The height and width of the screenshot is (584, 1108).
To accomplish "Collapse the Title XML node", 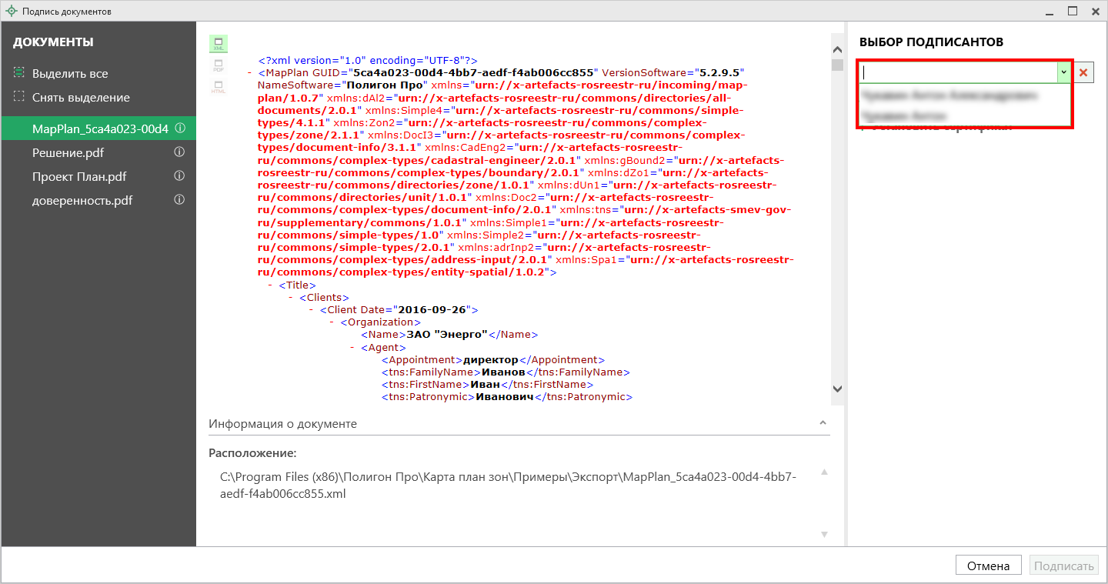I will coord(271,285).
